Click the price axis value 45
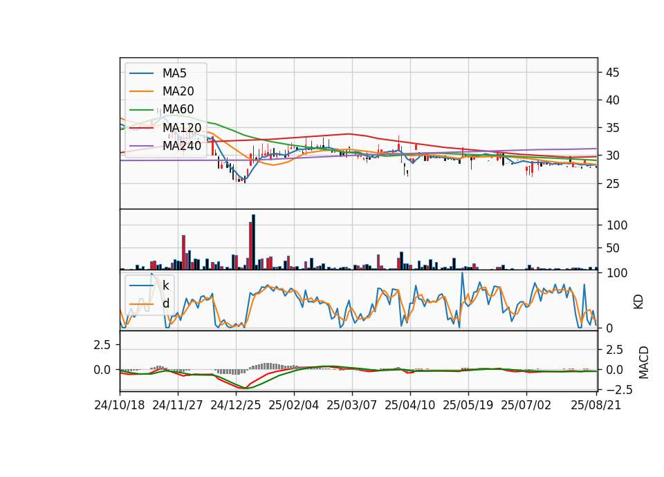The width and height of the screenshot is (664, 477). pos(612,73)
